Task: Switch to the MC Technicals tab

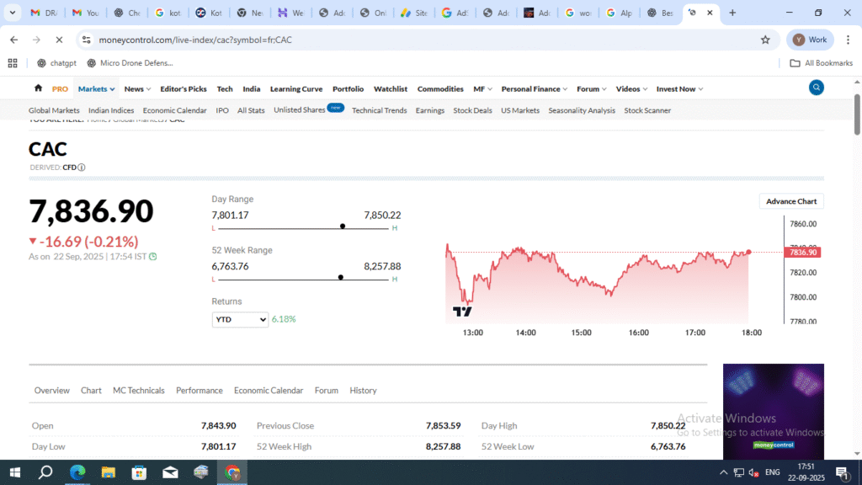Action: click(x=139, y=391)
